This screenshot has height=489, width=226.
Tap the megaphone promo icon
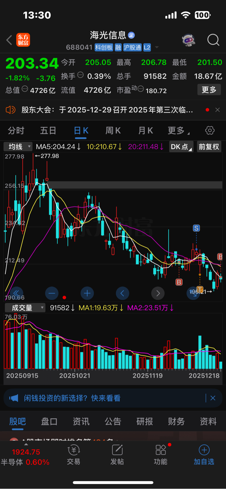(x=14, y=398)
